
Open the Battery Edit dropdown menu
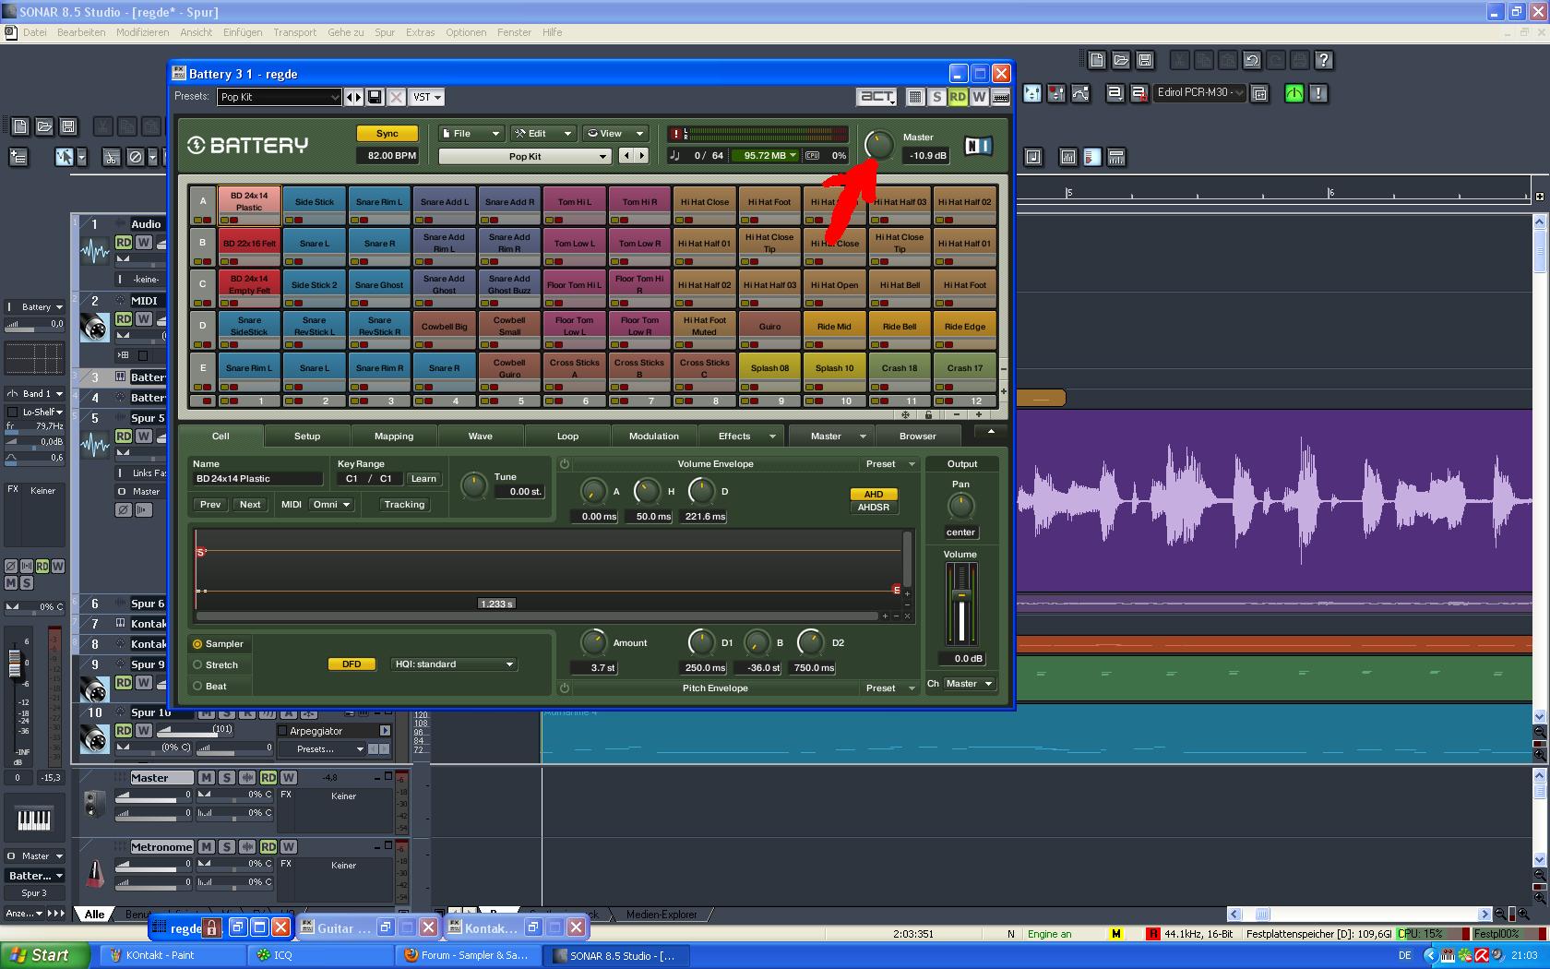tap(544, 134)
